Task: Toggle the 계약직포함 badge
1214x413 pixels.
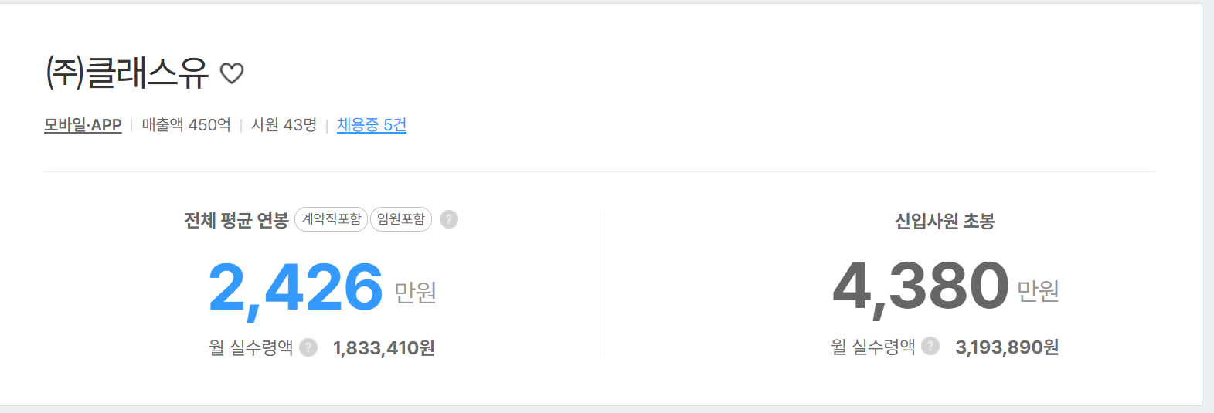Action: [331, 219]
